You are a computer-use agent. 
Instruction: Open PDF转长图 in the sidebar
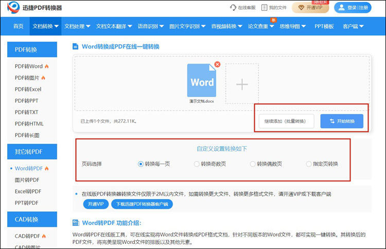tap(27, 136)
